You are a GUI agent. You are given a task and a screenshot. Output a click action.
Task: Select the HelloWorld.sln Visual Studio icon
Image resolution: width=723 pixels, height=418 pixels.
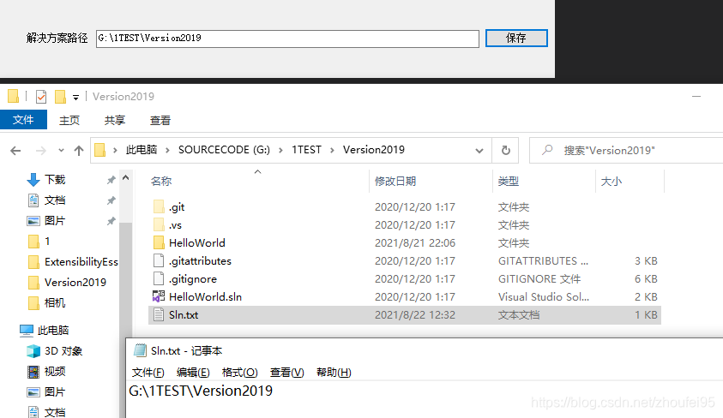click(159, 296)
